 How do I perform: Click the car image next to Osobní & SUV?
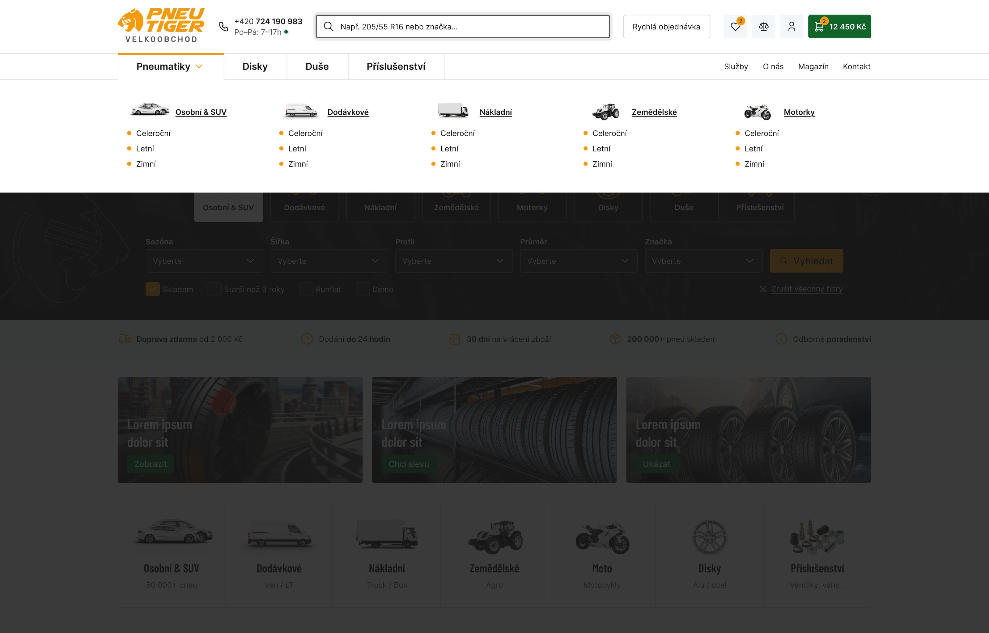tap(150, 109)
